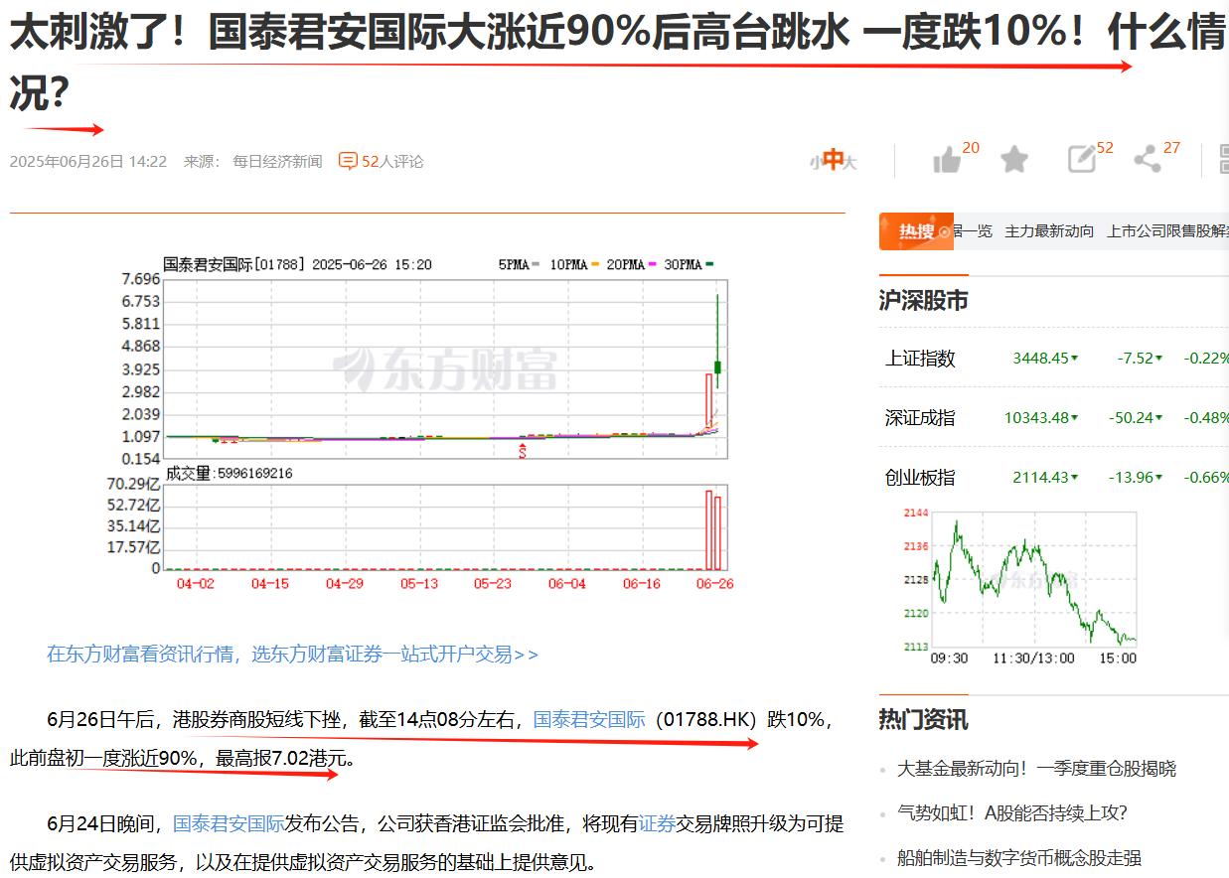This screenshot has height=878, width=1229.
Task: Open 上市公司限售股 hot search link
Action: point(1167,231)
